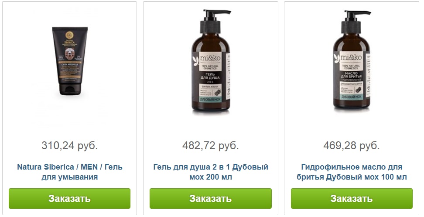
Task: Open link Гель для душа 2 в 1 Дубовый мох
Action: 211,172
